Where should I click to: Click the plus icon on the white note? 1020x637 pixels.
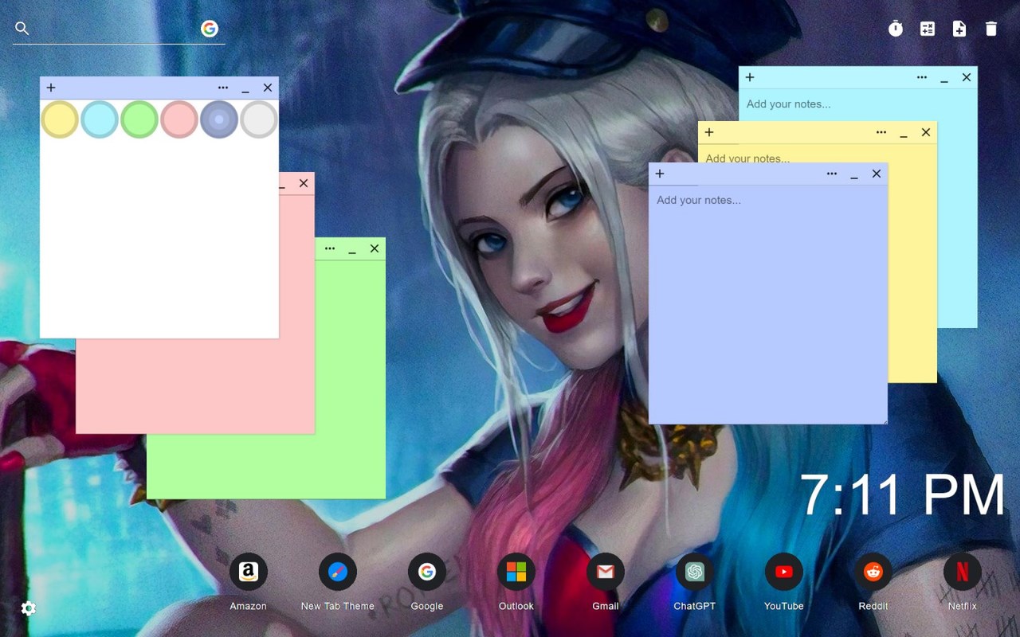(x=51, y=88)
